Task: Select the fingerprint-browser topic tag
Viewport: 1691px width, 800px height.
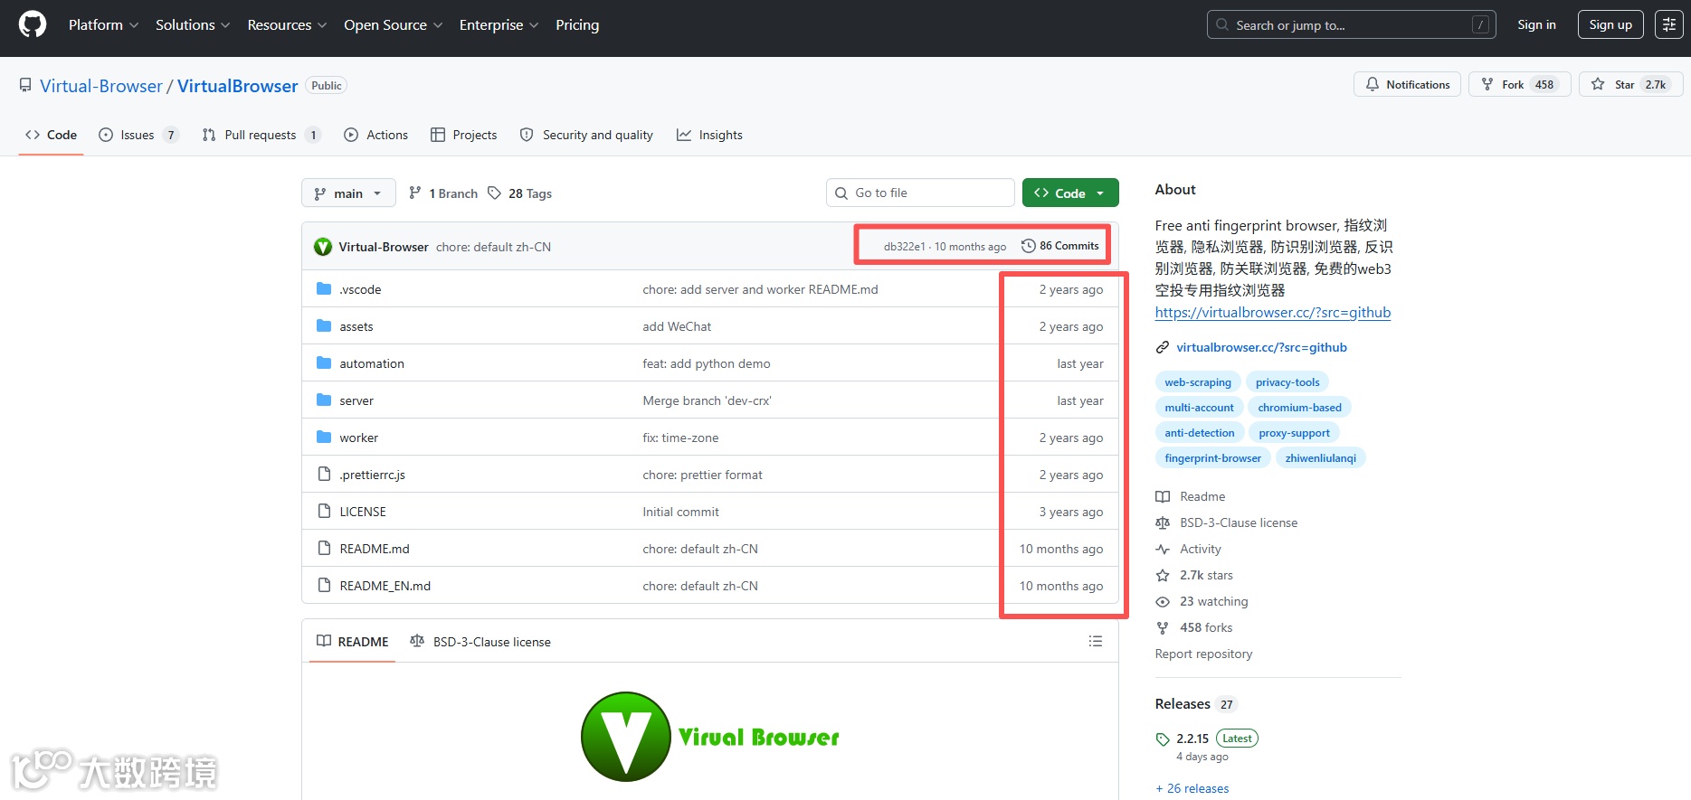Action: [1212, 458]
